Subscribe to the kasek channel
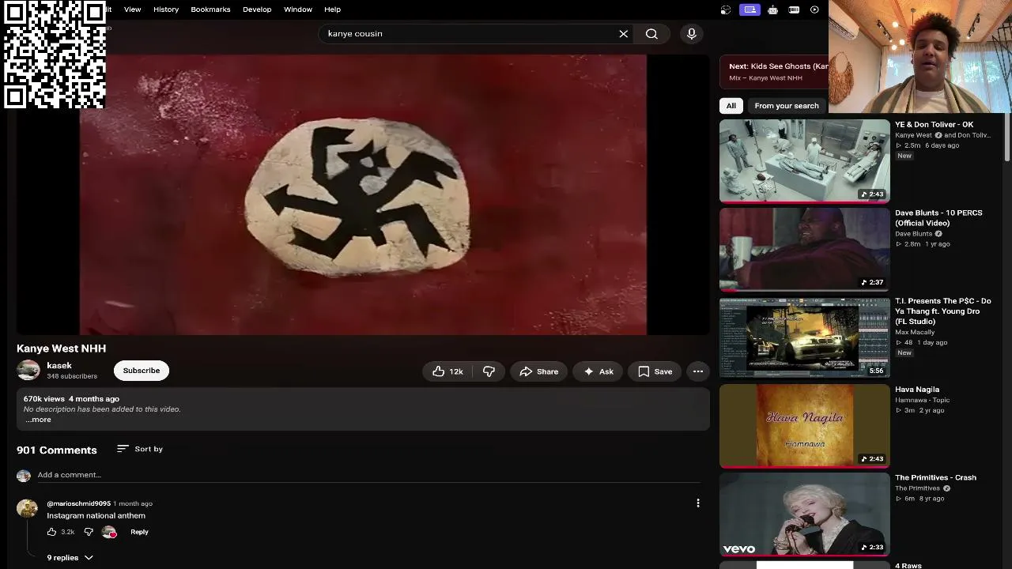Viewport: 1012px width, 569px height. (x=142, y=371)
